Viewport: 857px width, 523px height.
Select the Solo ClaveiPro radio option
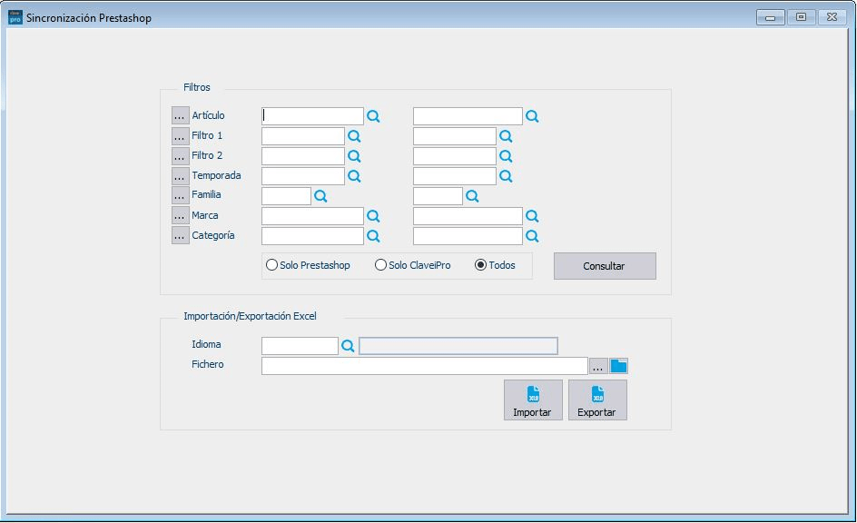click(413, 266)
